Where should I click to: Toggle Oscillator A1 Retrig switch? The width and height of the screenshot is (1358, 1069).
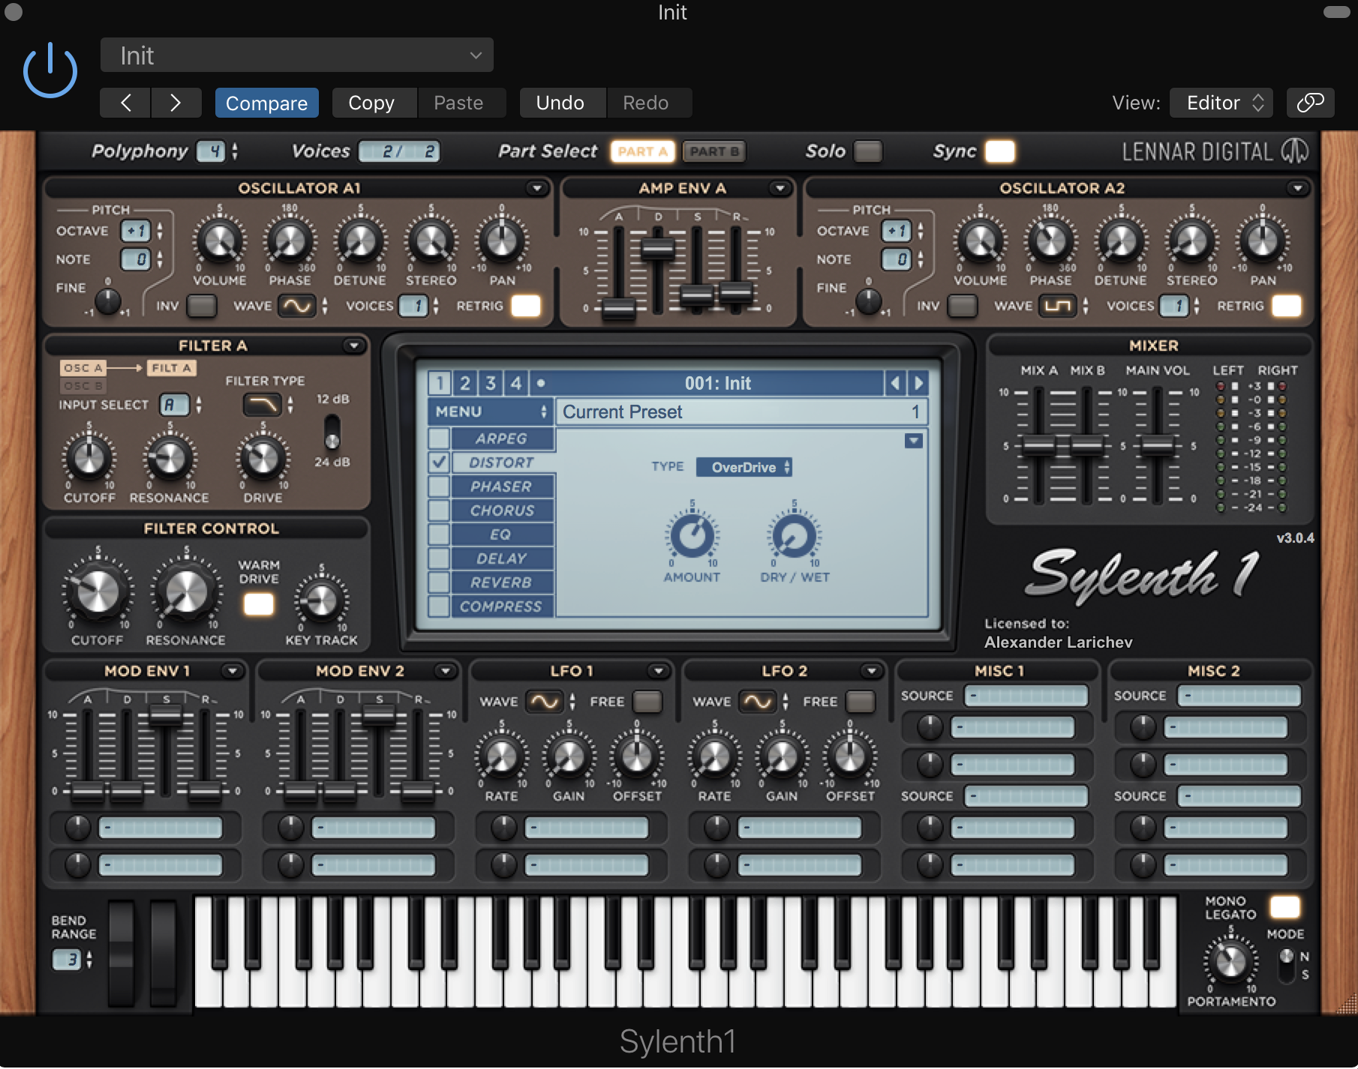(x=526, y=306)
